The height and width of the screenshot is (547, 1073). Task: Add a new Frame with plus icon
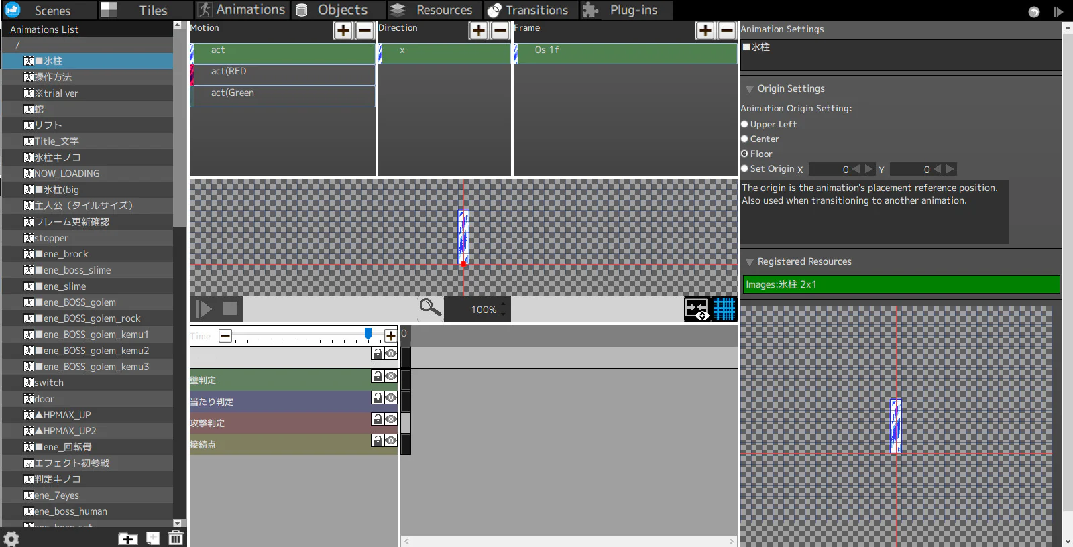point(705,31)
